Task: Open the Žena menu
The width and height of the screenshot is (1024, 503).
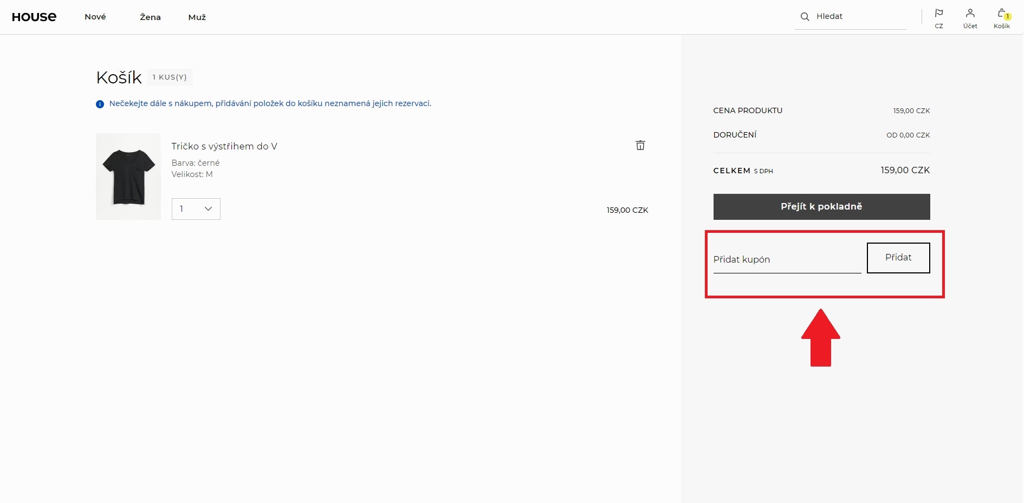Action: (150, 17)
